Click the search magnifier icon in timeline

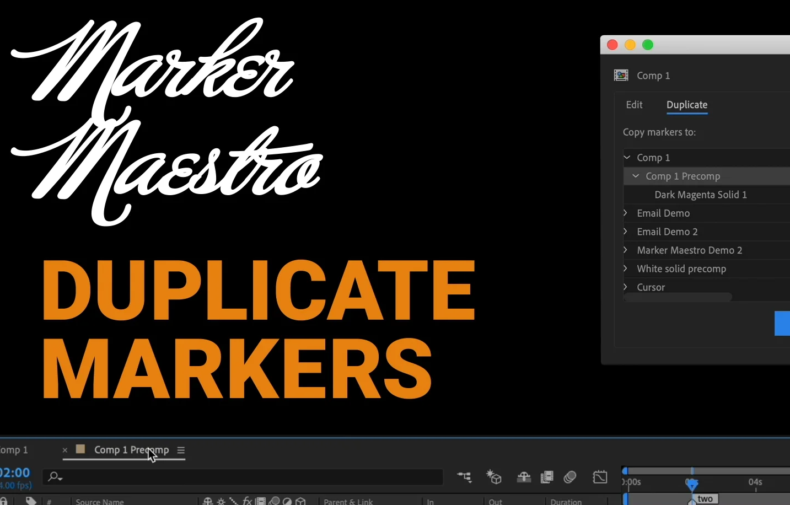(x=55, y=476)
